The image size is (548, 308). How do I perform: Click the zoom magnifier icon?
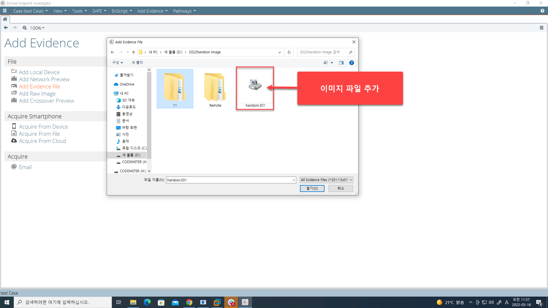click(x=25, y=28)
